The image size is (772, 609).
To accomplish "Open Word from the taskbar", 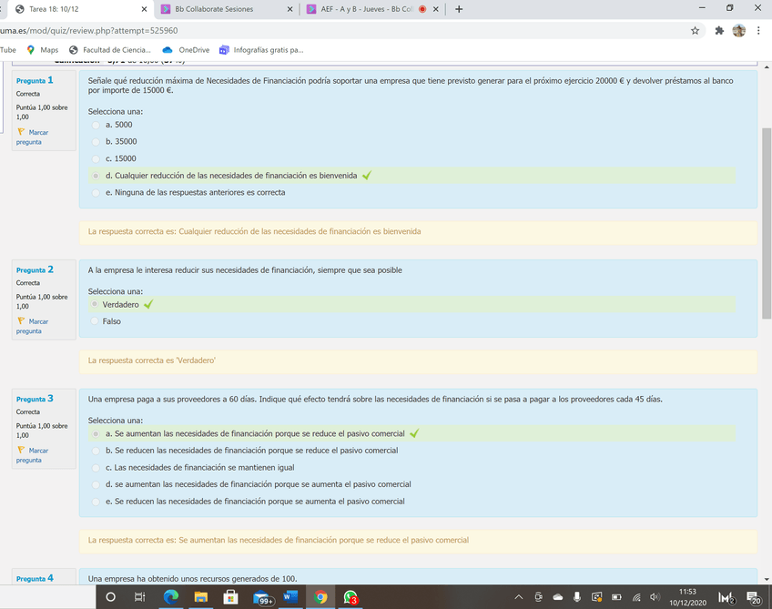I will coord(291,597).
